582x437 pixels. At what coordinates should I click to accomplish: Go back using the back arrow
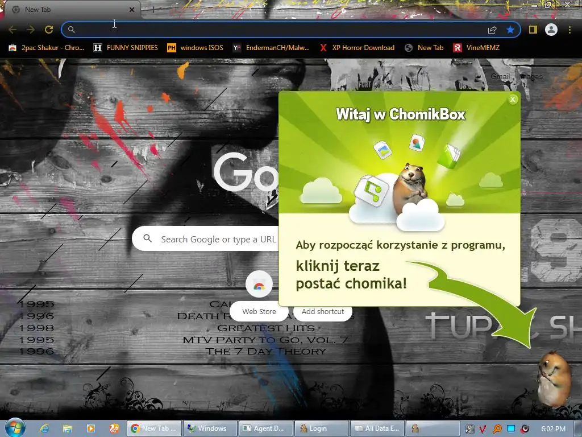[13, 30]
